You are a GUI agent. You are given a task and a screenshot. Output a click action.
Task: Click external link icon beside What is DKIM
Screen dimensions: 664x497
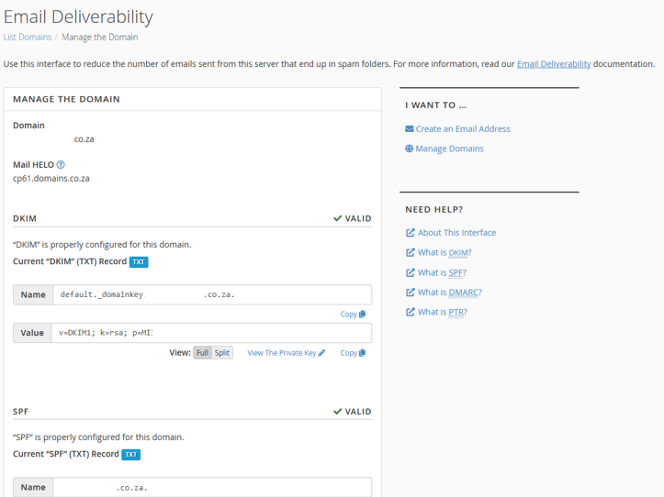pos(411,253)
